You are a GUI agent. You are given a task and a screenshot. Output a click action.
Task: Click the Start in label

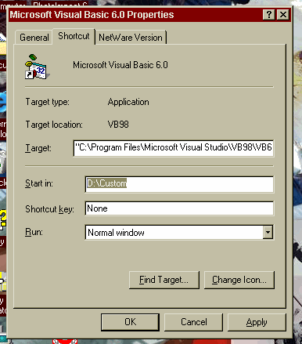pos(39,183)
